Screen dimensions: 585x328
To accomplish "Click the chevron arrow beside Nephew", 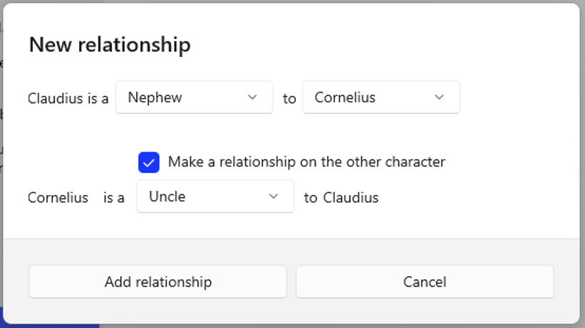I will (252, 97).
